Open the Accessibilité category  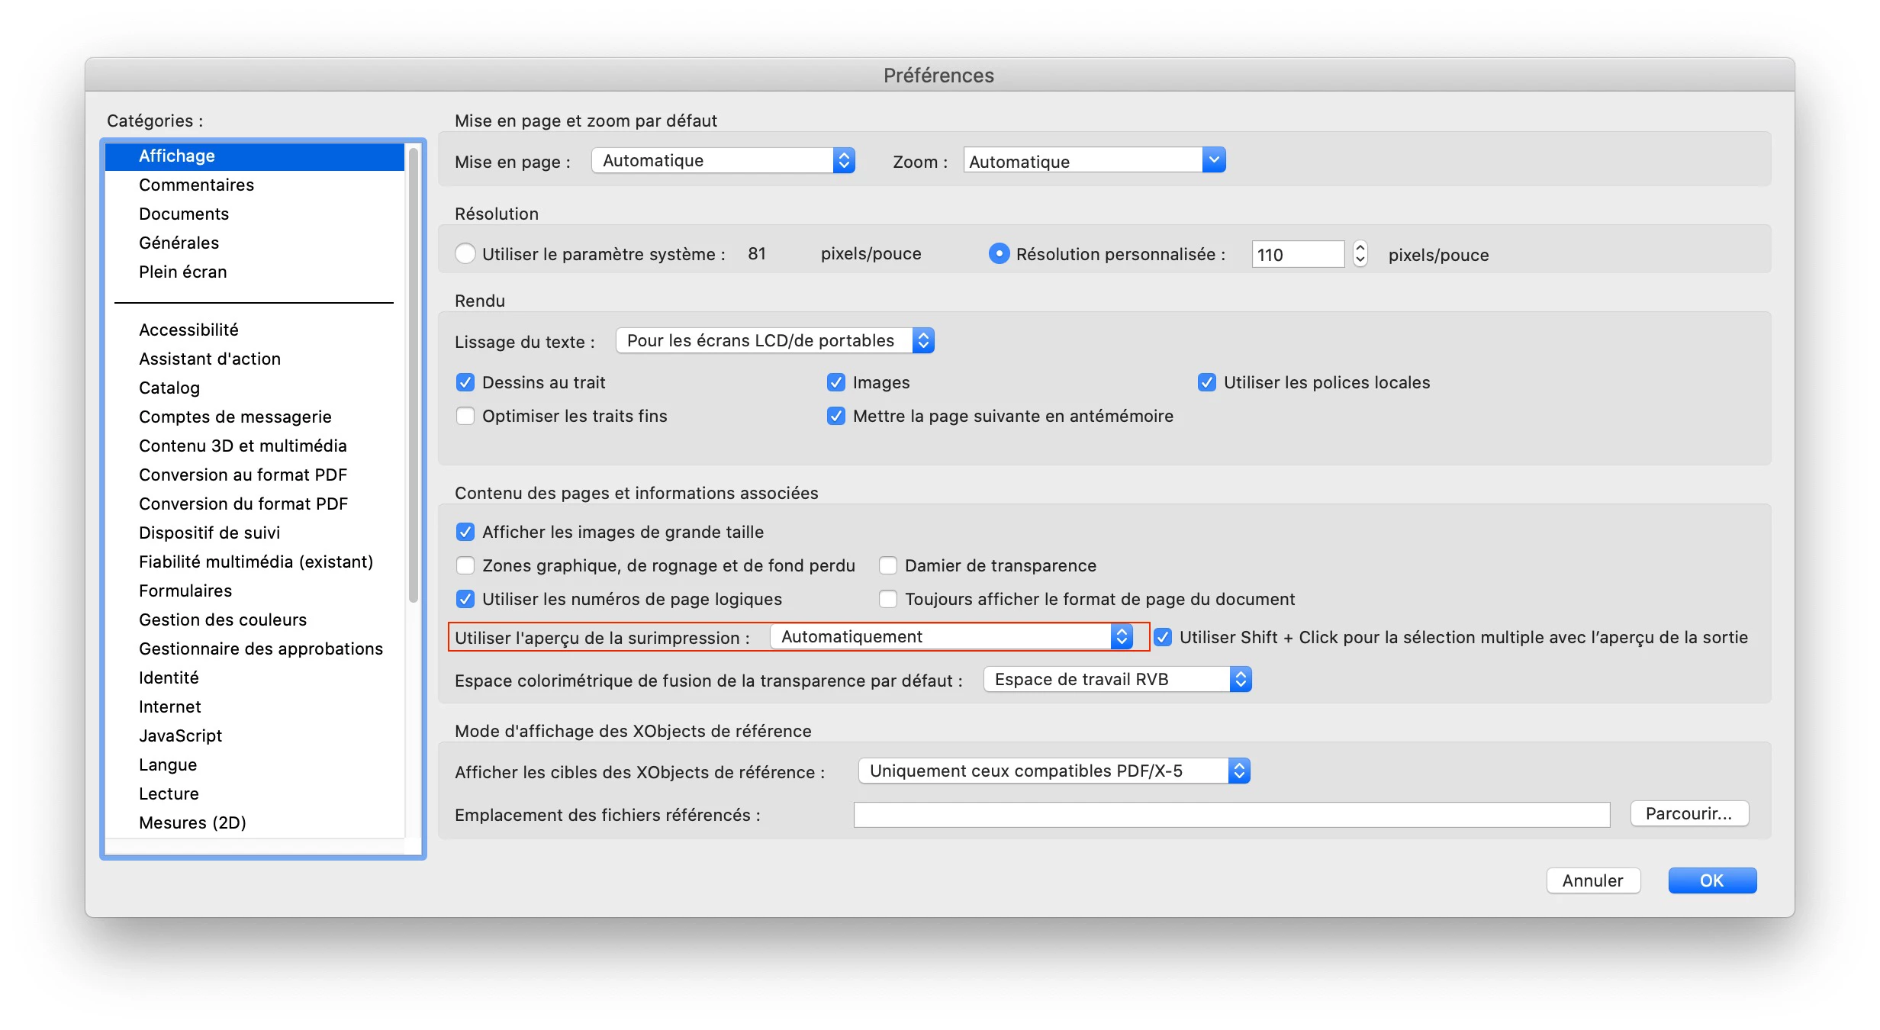coord(188,330)
